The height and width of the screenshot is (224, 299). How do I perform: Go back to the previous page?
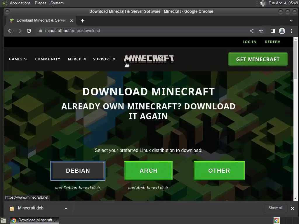(10, 31)
